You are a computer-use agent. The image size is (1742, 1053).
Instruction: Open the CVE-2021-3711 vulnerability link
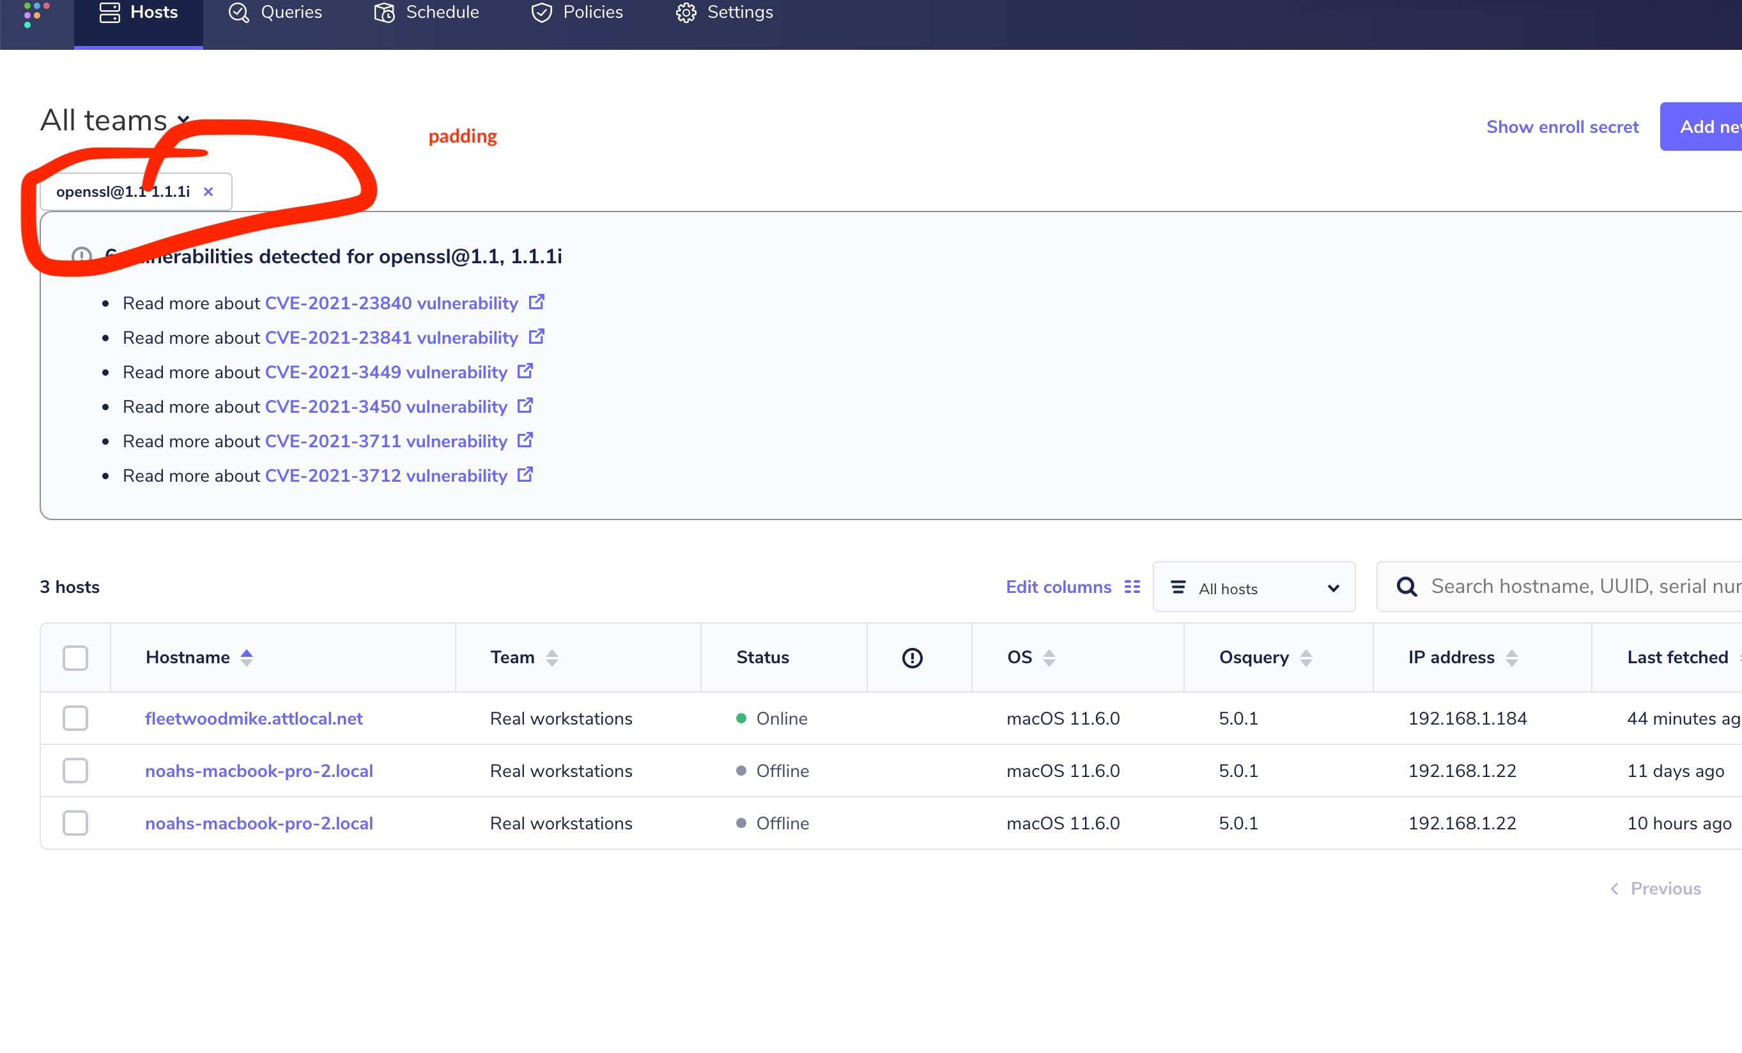[x=386, y=442]
